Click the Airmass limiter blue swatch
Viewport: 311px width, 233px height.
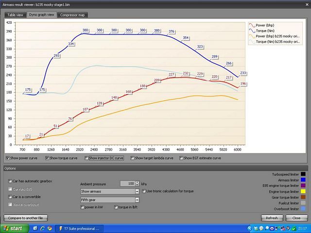[x=303, y=180]
